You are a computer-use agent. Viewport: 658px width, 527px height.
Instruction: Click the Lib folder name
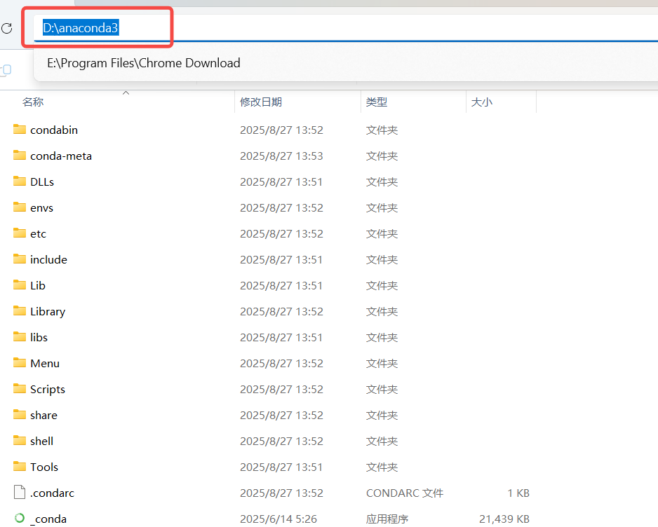[38, 285]
